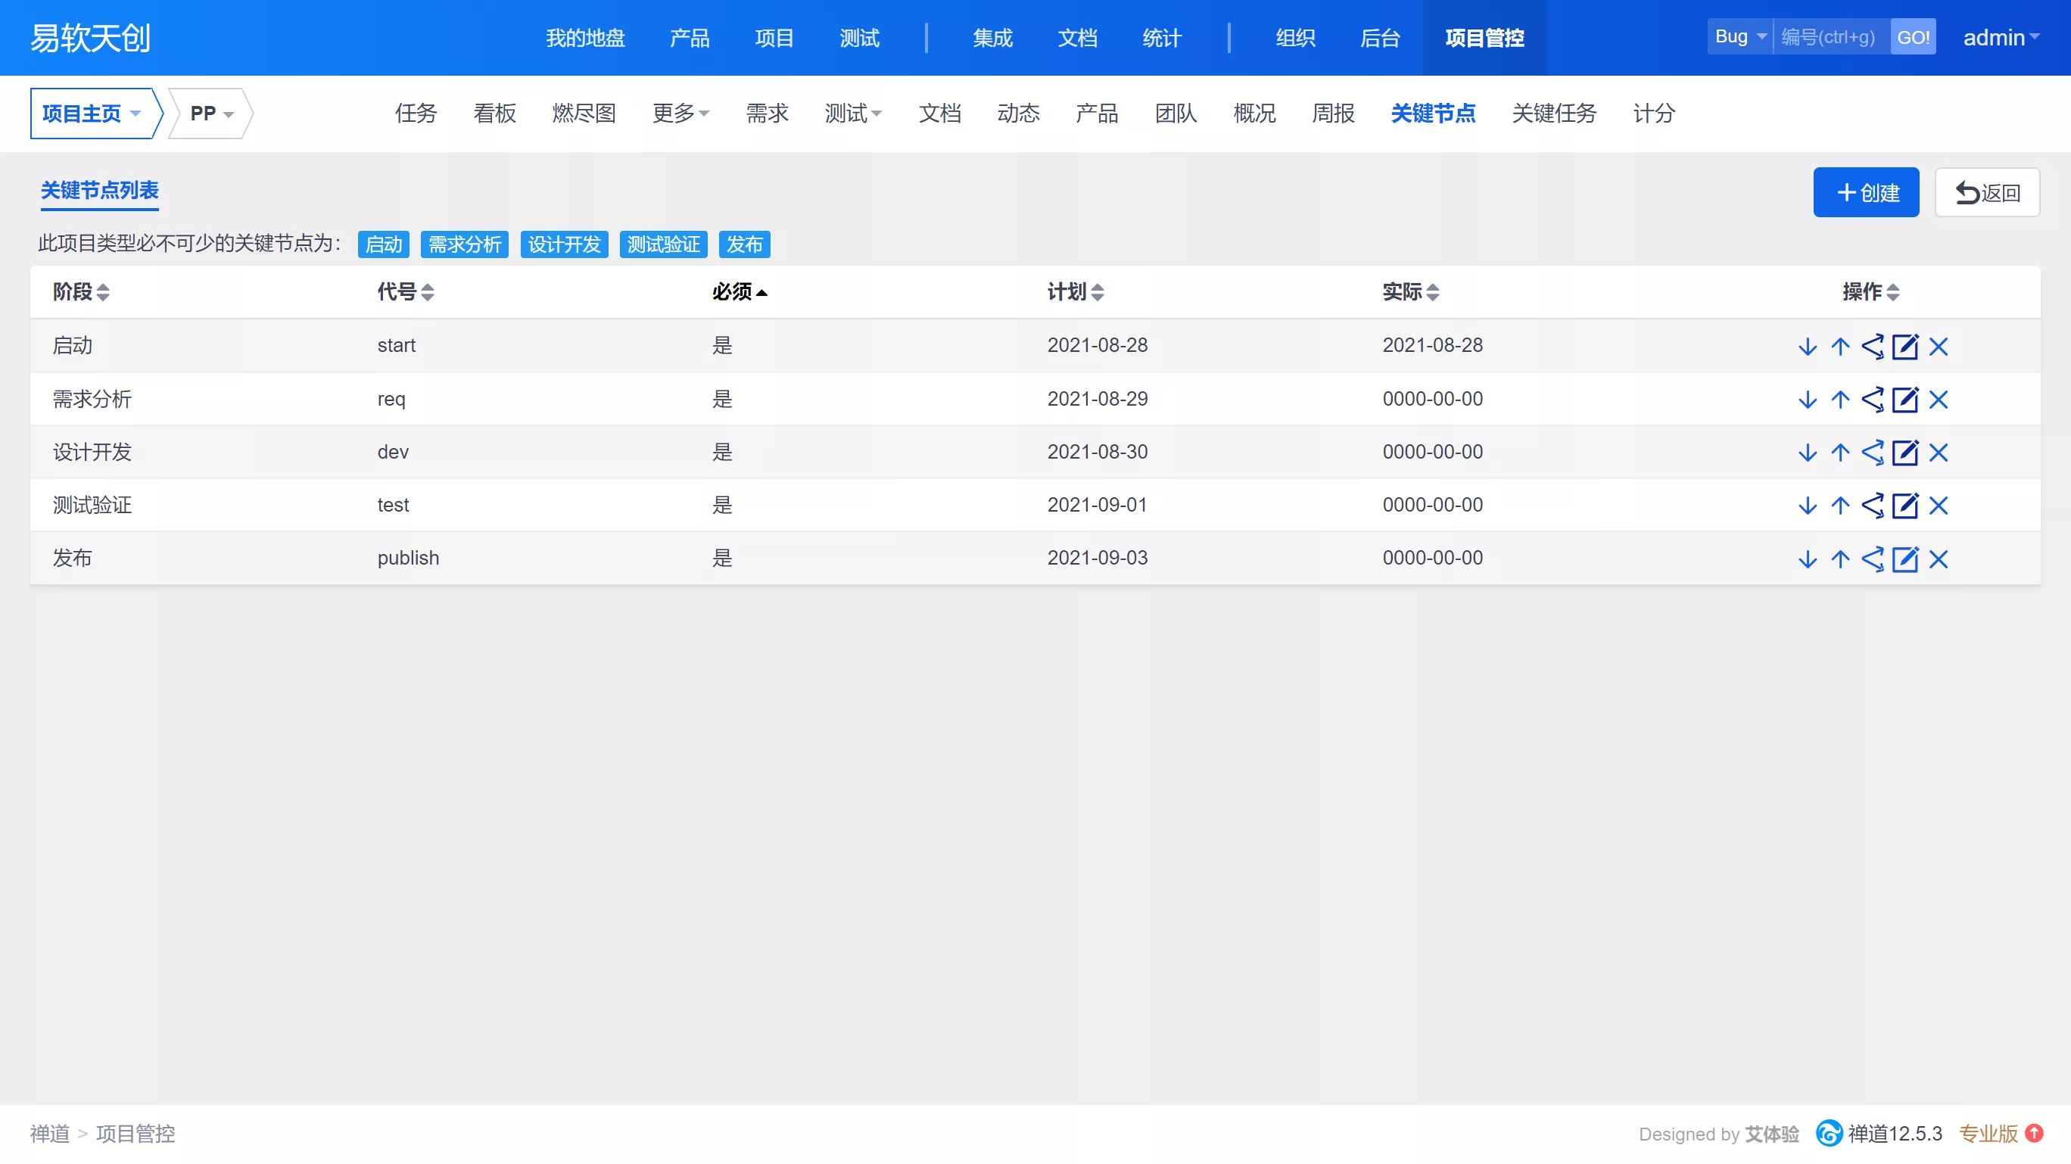Image resolution: width=2071 pixels, height=1164 pixels.
Task: Expand the admin user menu
Action: coord(2001,38)
